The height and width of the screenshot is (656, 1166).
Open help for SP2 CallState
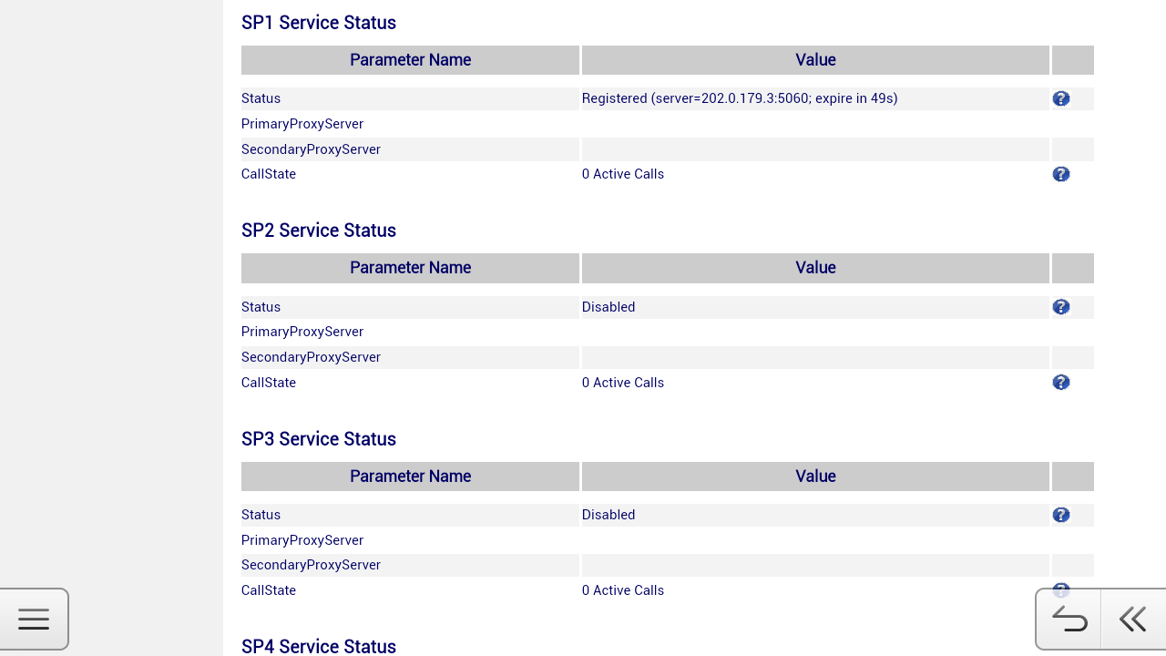click(1061, 382)
